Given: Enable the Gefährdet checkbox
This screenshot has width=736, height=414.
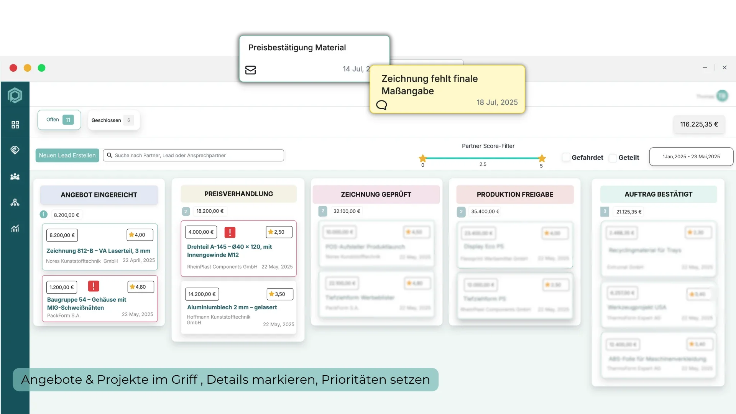Looking at the screenshot, I should point(566,158).
